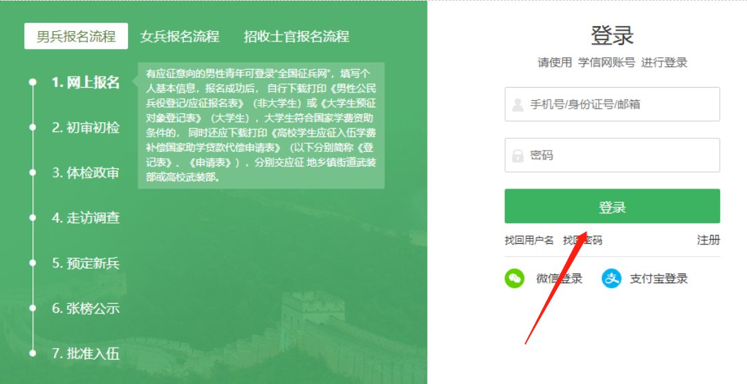The width and height of the screenshot is (747, 384).
Task: Select the 男兵报名流程 tab
Action: tap(76, 36)
